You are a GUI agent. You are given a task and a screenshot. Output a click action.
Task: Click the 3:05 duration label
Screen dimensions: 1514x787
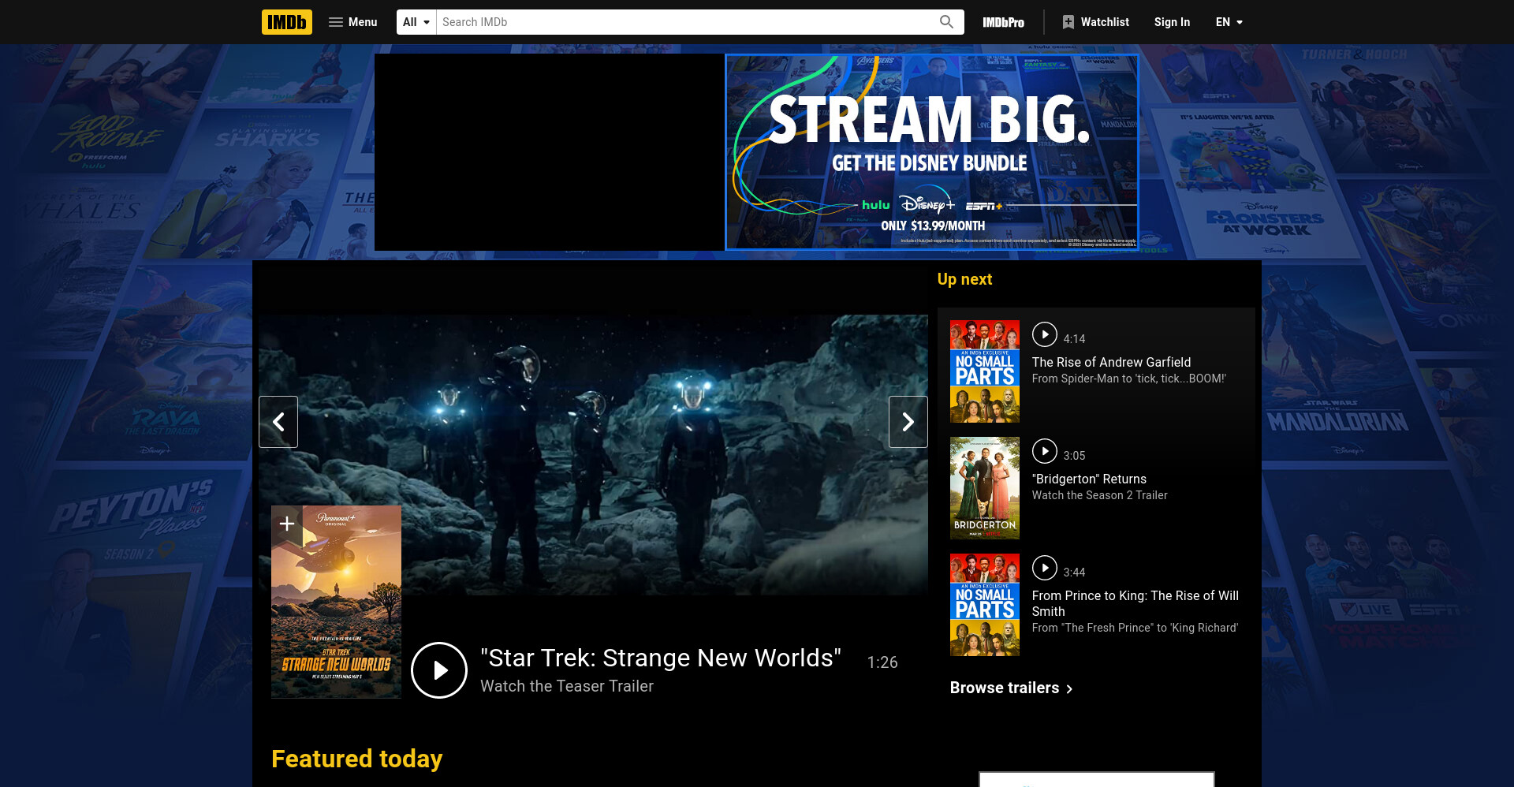click(1074, 456)
